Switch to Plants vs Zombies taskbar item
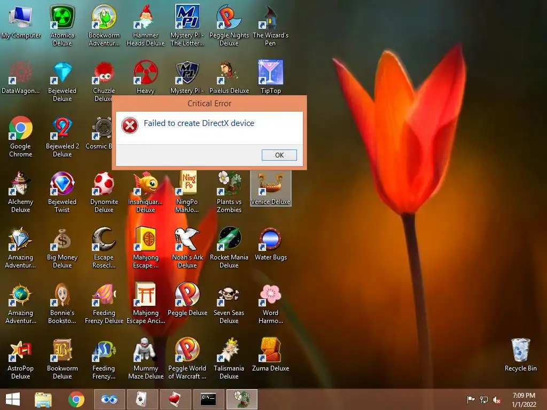547x410 pixels. click(242, 399)
